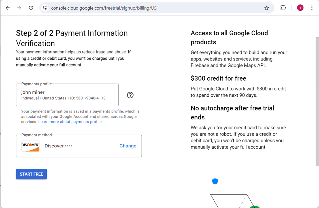Open Learn more about payments profile
The width and height of the screenshot is (319, 208).
[x=70, y=122]
